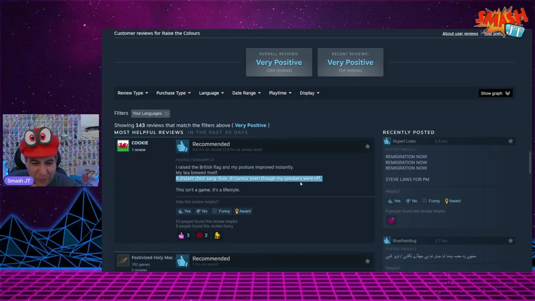Click the Smash JT logo in the corner
Viewport: 535px width, 301px height.
click(x=501, y=23)
